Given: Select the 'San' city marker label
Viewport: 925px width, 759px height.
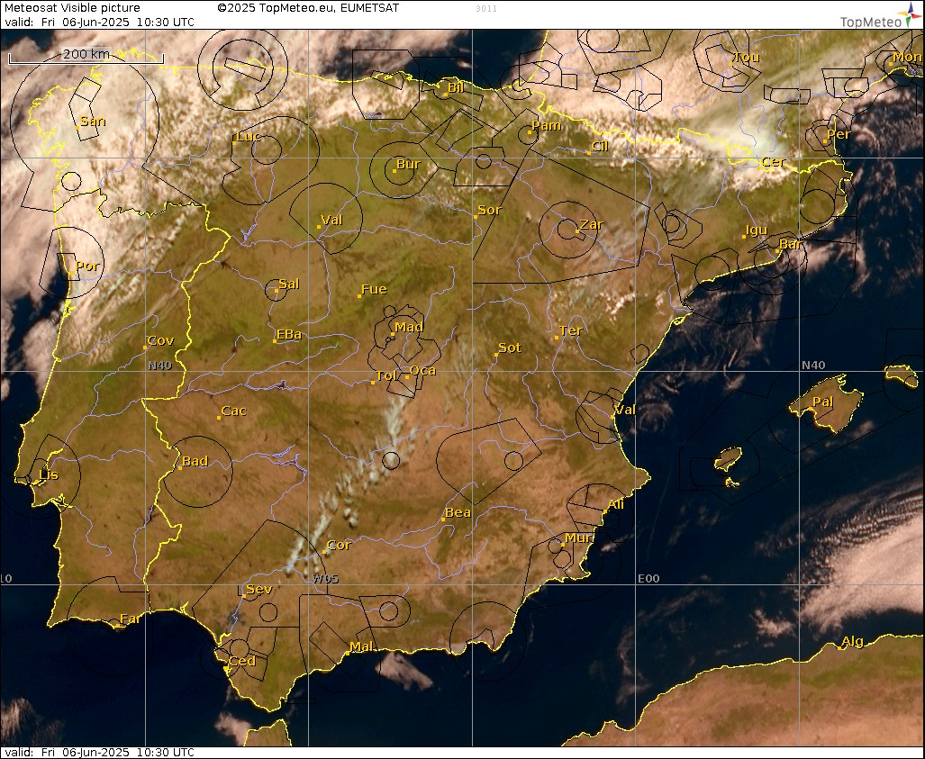Looking at the screenshot, I should click(x=93, y=121).
